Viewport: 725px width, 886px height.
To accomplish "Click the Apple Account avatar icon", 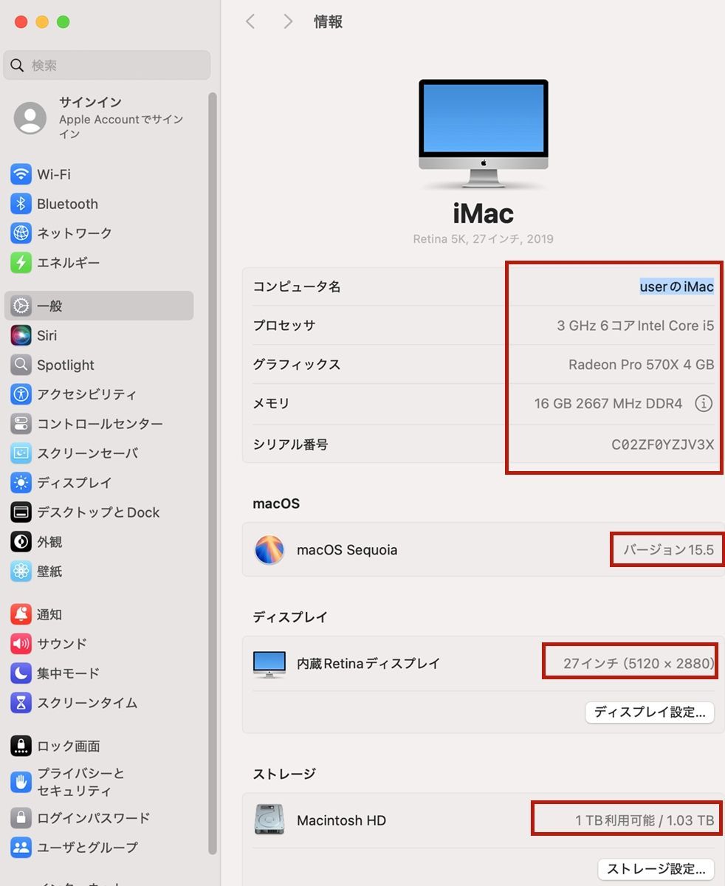I will pyautogui.click(x=30, y=118).
